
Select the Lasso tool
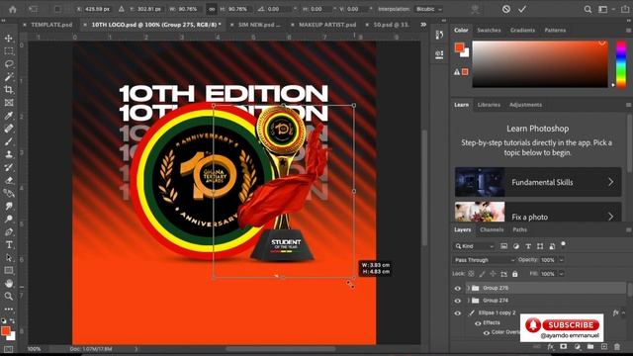tap(9, 63)
